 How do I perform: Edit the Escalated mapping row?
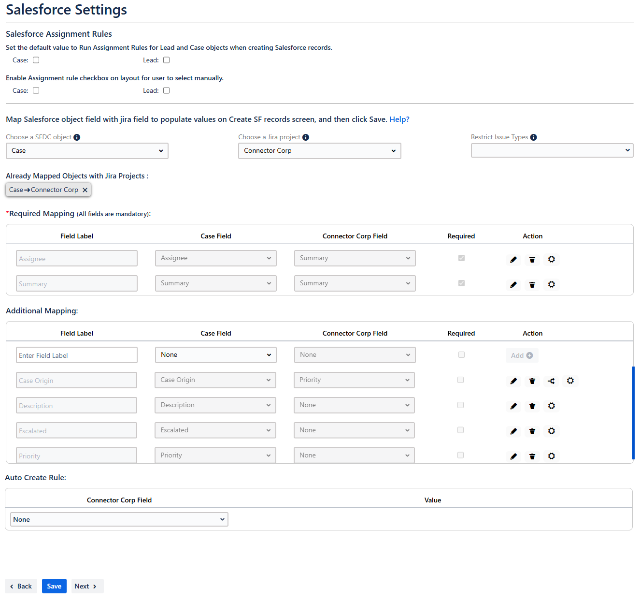(513, 431)
